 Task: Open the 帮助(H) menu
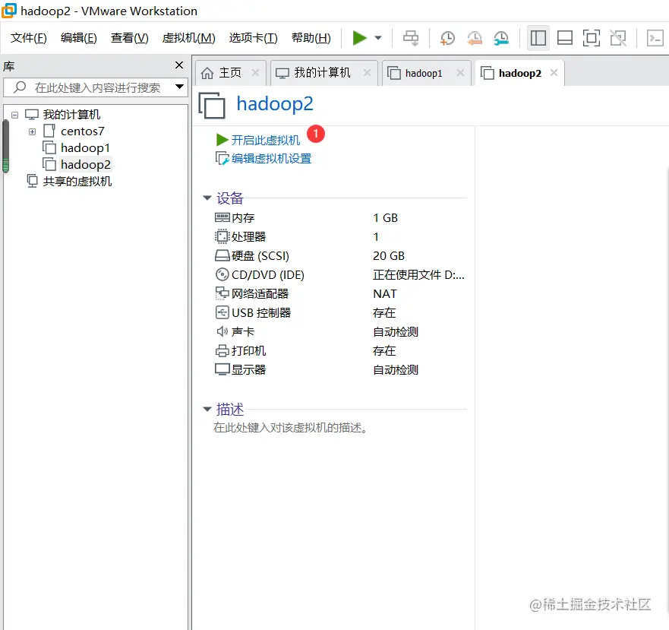click(x=311, y=38)
